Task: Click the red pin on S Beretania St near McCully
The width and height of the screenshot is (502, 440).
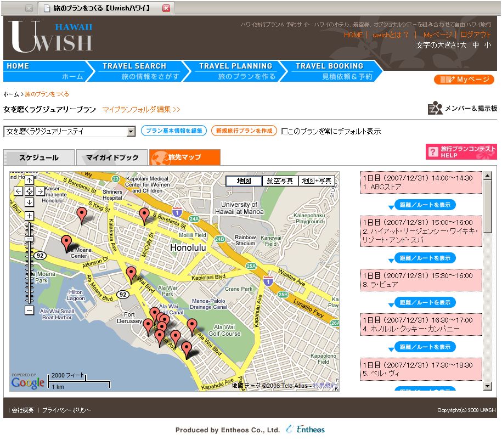Action: (x=144, y=216)
